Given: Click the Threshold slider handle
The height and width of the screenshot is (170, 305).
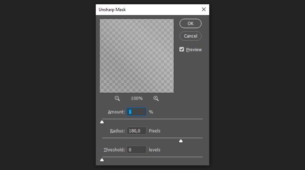Looking at the screenshot, I should coord(102,160).
